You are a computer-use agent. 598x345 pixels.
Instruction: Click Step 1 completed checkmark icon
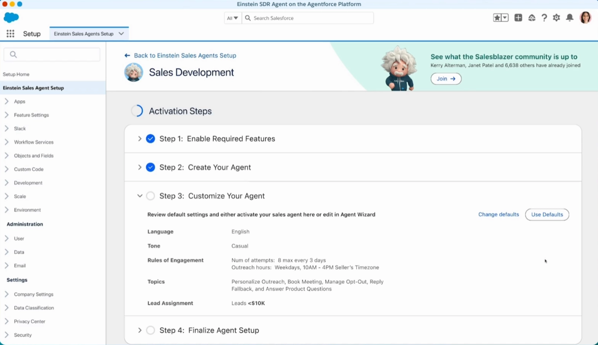click(151, 139)
